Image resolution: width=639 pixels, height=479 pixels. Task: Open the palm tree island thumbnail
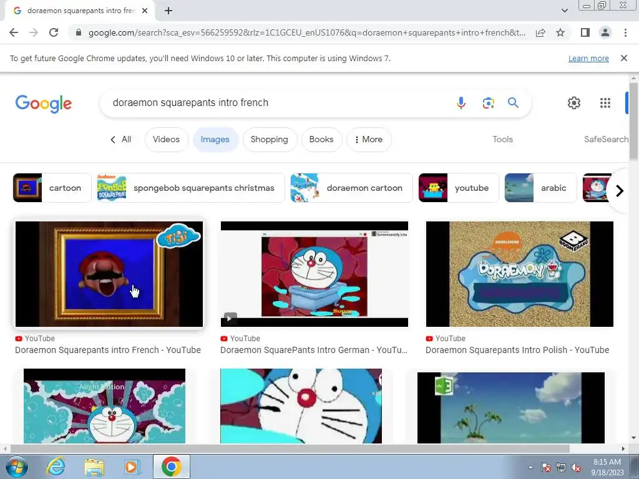pyautogui.click(x=511, y=408)
